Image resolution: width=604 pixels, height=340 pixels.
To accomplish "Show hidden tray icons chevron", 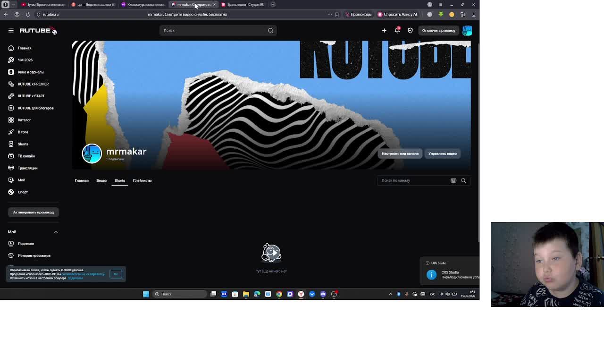I will click(x=391, y=294).
